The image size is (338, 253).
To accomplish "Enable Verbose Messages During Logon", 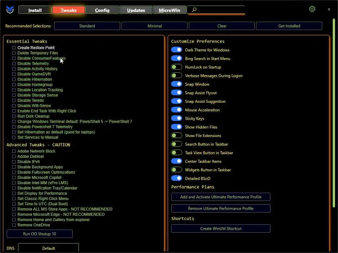I will pyautogui.click(x=177, y=75).
